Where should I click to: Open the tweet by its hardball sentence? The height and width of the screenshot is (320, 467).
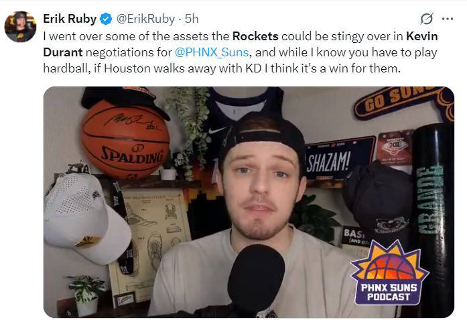222,68
